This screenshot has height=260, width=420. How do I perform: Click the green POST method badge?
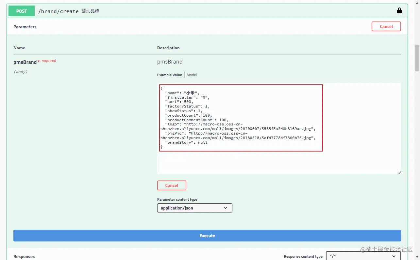21,11
